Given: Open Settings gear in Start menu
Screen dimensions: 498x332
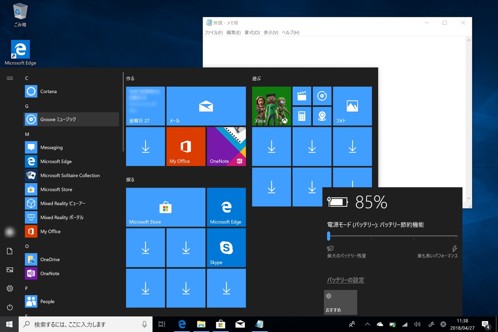Looking at the screenshot, I should point(10,288).
